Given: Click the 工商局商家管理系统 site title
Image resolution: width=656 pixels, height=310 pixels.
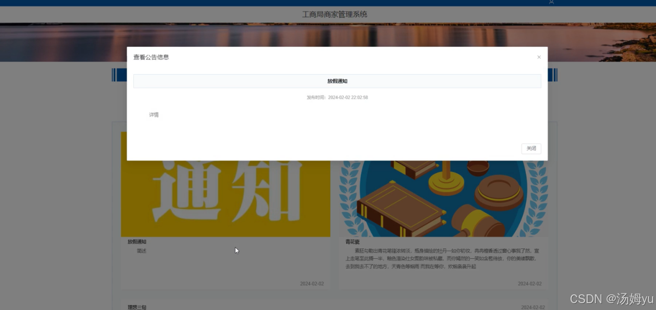Looking at the screenshot, I should tap(335, 14).
